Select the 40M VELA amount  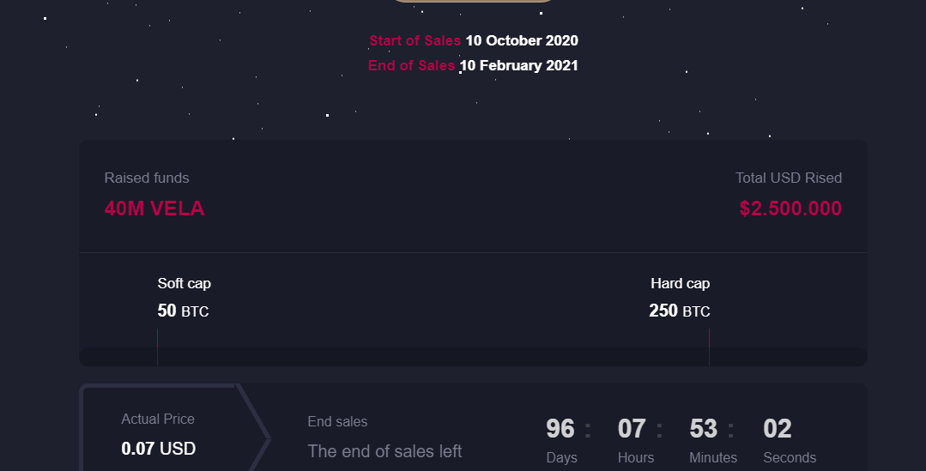point(154,208)
